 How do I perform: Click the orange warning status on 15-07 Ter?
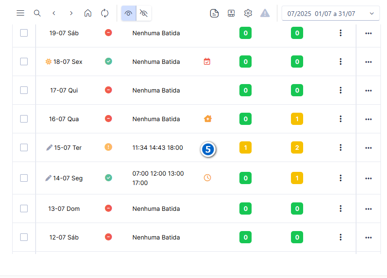[x=108, y=147]
